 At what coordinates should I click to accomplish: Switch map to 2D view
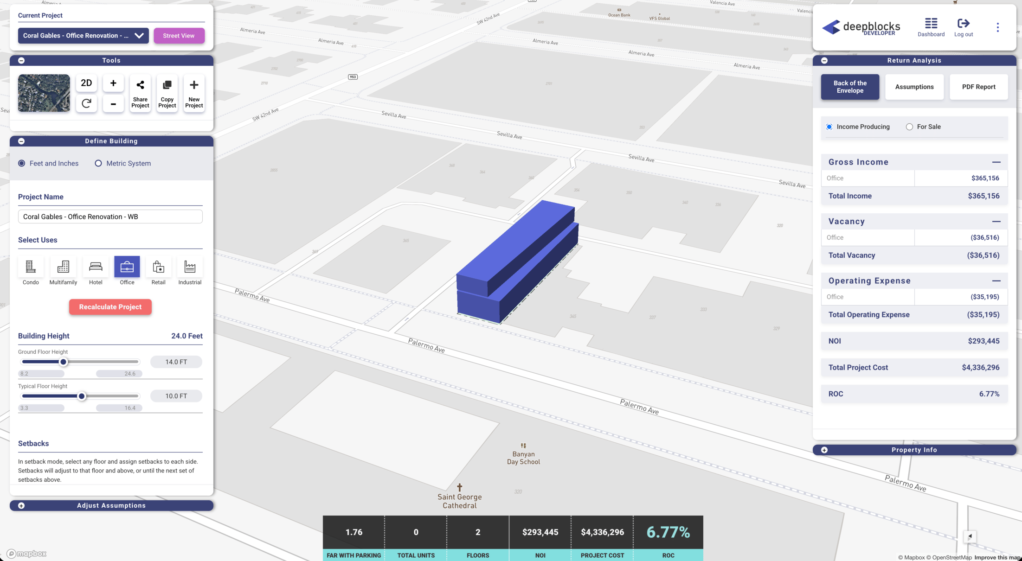point(86,83)
